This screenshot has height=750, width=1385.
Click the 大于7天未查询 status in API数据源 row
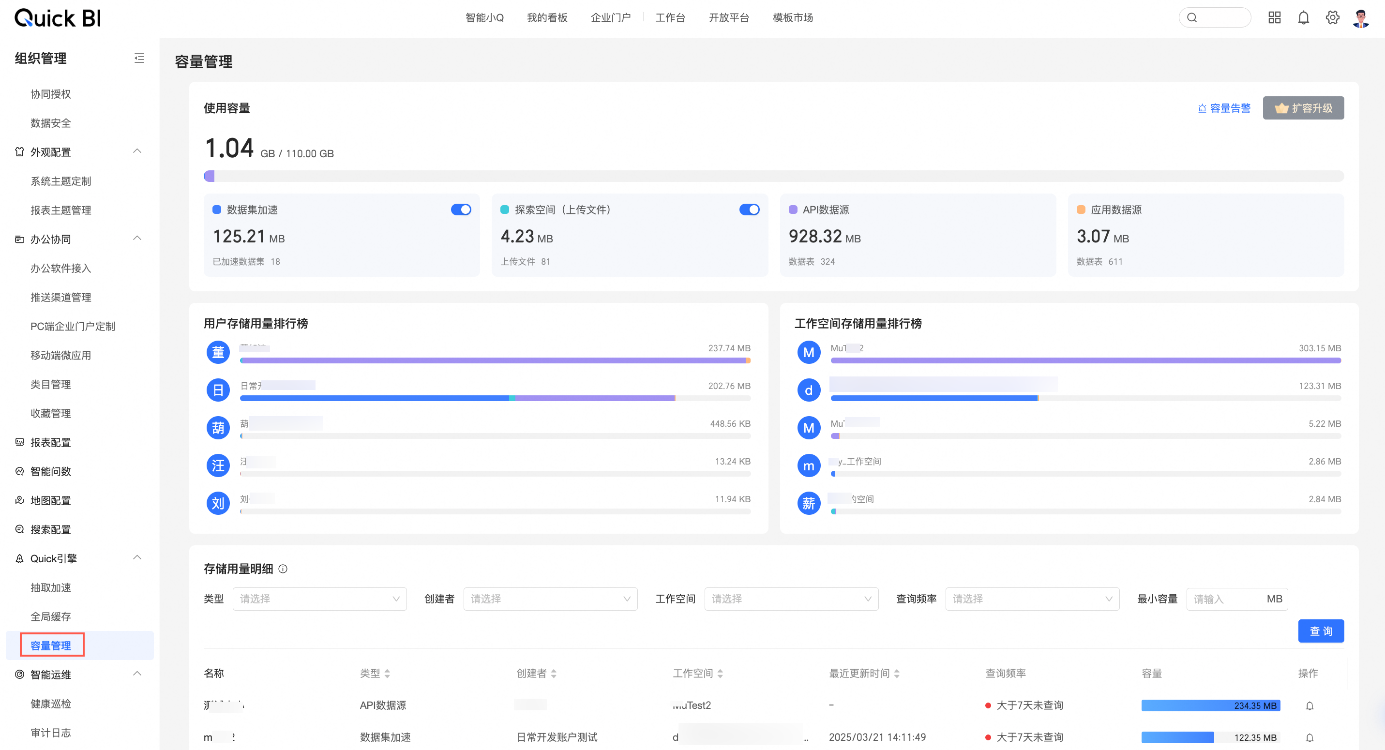coord(1024,705)
